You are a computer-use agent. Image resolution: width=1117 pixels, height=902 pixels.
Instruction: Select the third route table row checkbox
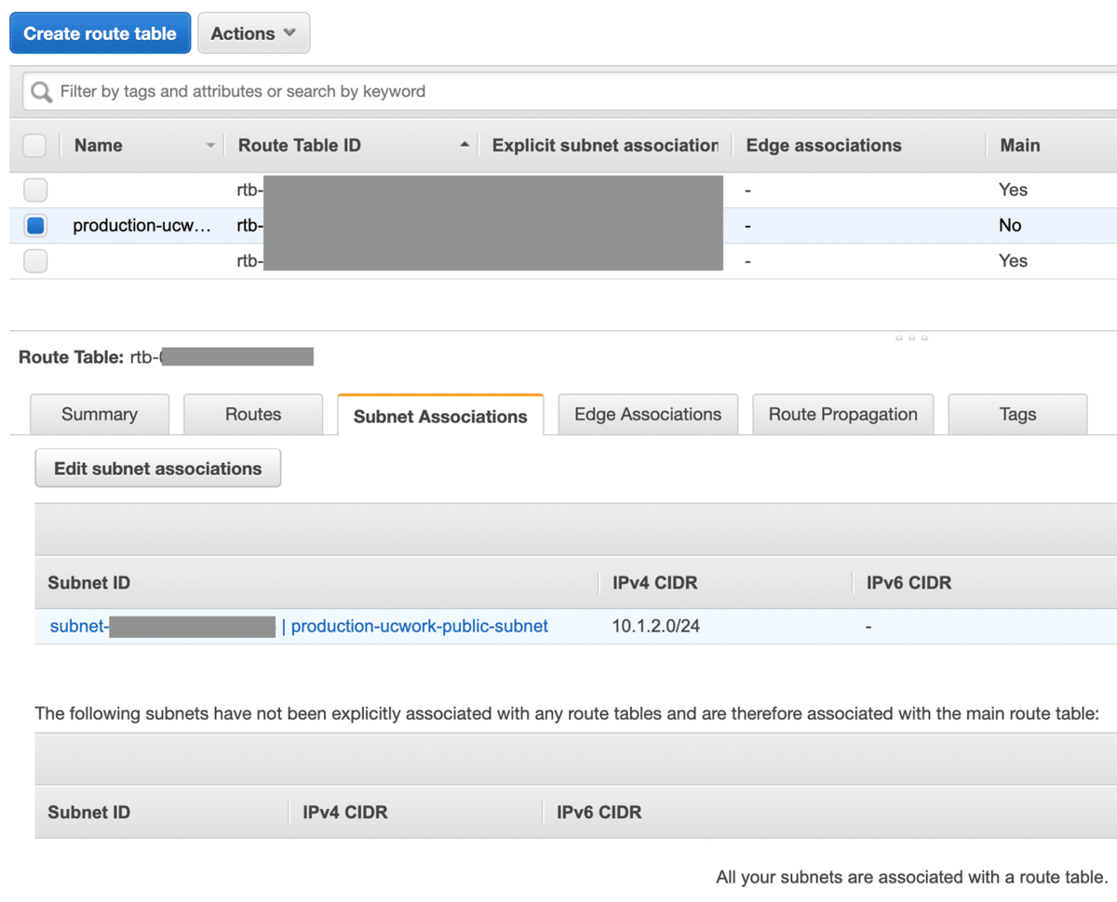35,261
